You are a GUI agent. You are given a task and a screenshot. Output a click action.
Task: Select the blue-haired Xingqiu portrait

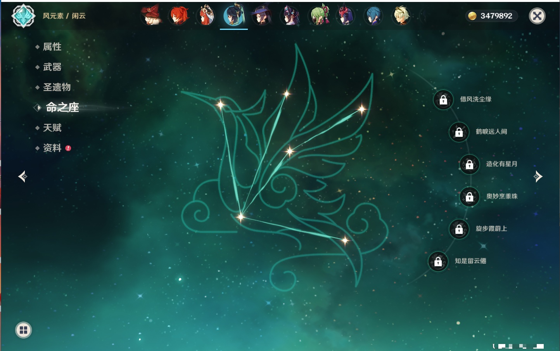tap(373, 16)
